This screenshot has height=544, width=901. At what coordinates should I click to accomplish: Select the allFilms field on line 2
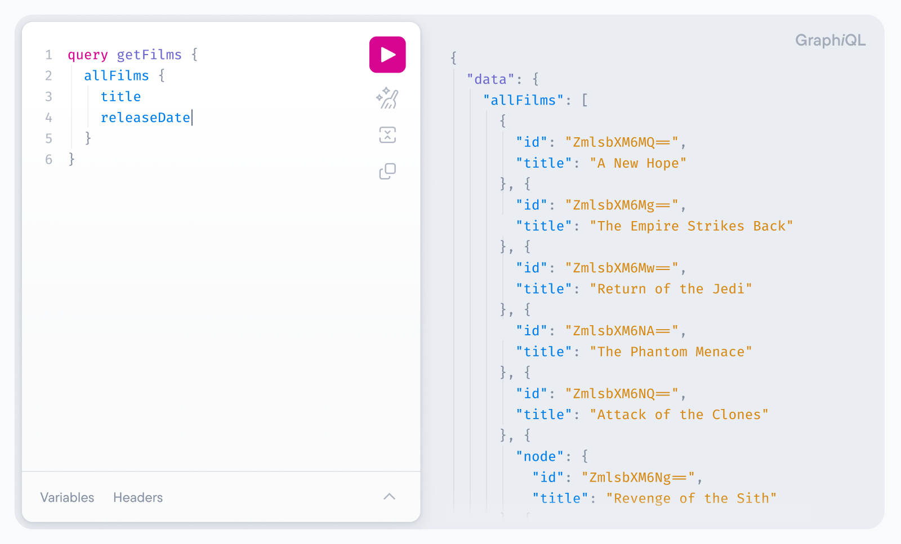(x=117, y=75)
